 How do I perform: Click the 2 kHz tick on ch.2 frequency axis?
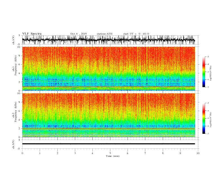tap(20, 128)
